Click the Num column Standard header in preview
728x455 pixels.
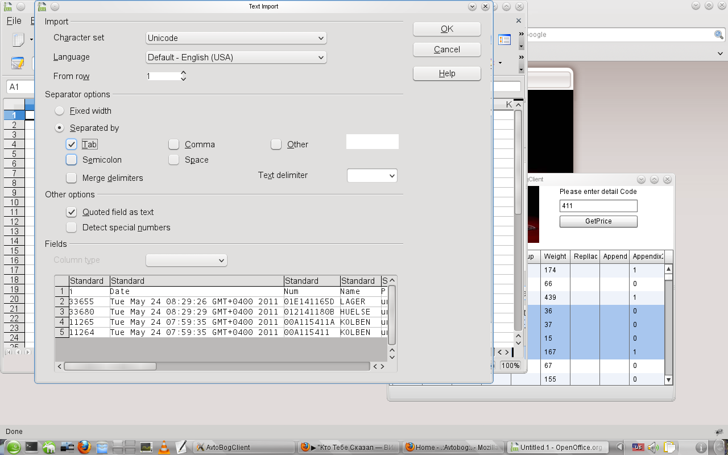[x=312, y=281]
